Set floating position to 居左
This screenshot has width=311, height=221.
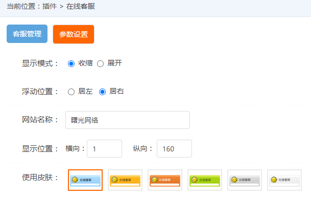coord(71,92)
